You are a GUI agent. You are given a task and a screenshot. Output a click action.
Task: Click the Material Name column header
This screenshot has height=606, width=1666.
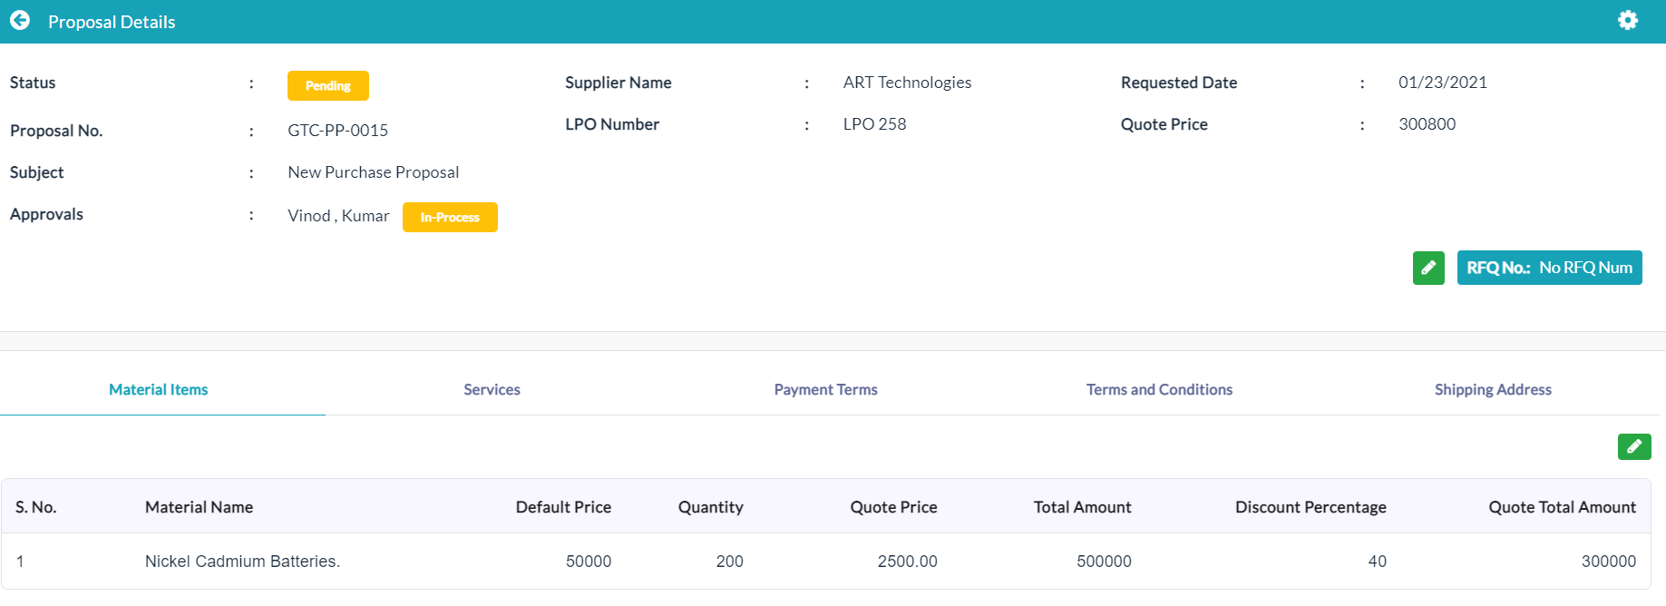pos(199,507)
